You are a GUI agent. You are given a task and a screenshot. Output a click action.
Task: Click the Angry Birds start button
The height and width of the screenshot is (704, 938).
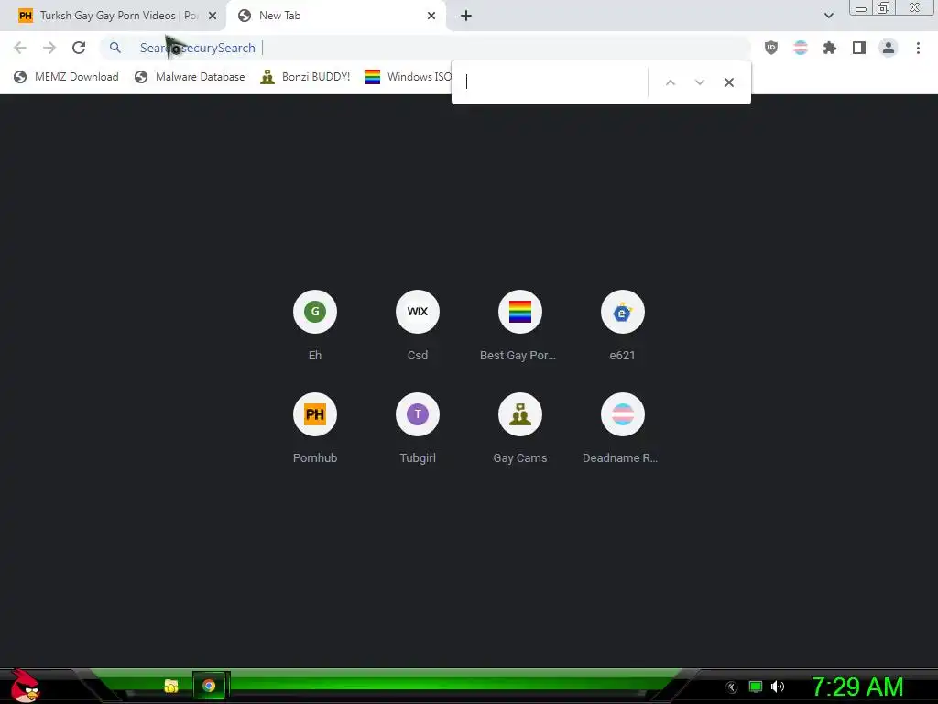[25, 686]
